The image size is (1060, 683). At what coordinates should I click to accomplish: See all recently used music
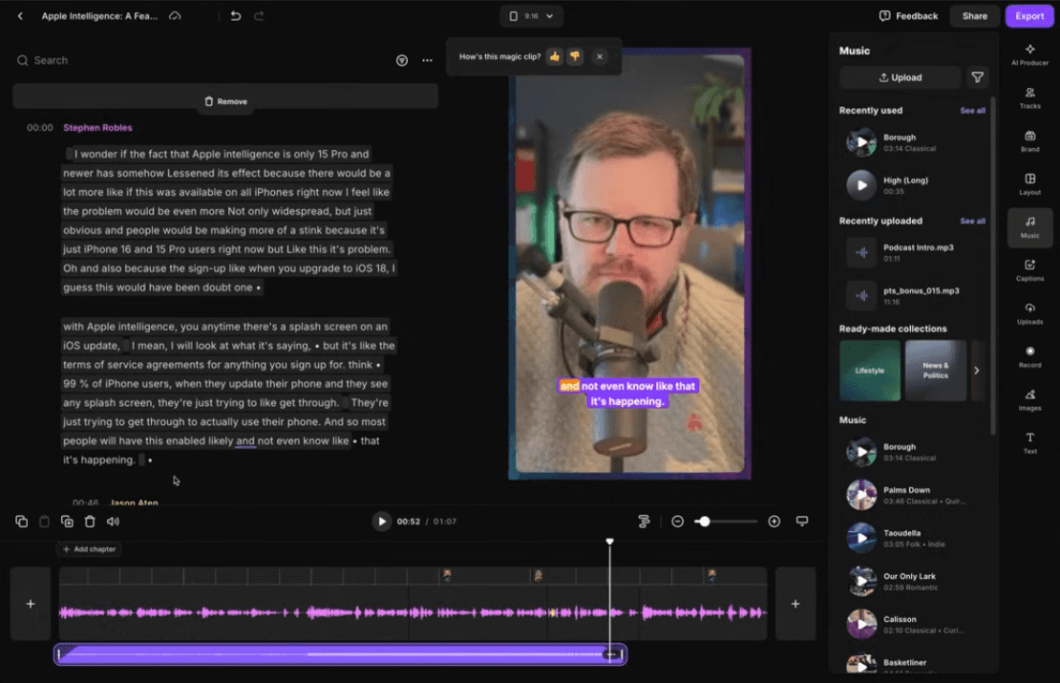click(973, 110)
